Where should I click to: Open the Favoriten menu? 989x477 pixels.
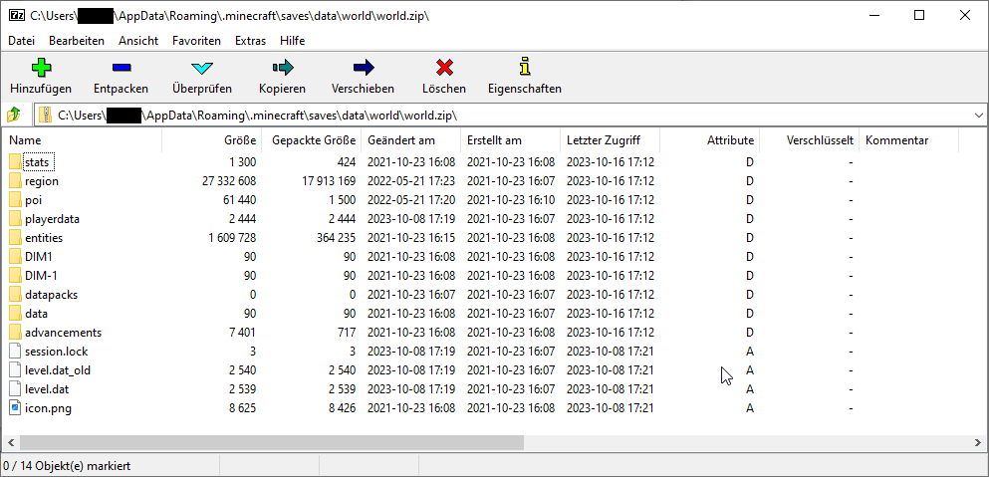(197, 41)
